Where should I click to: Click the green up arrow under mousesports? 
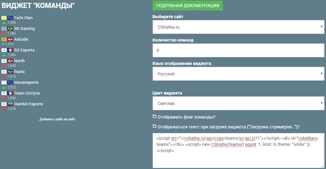(4, 87)
